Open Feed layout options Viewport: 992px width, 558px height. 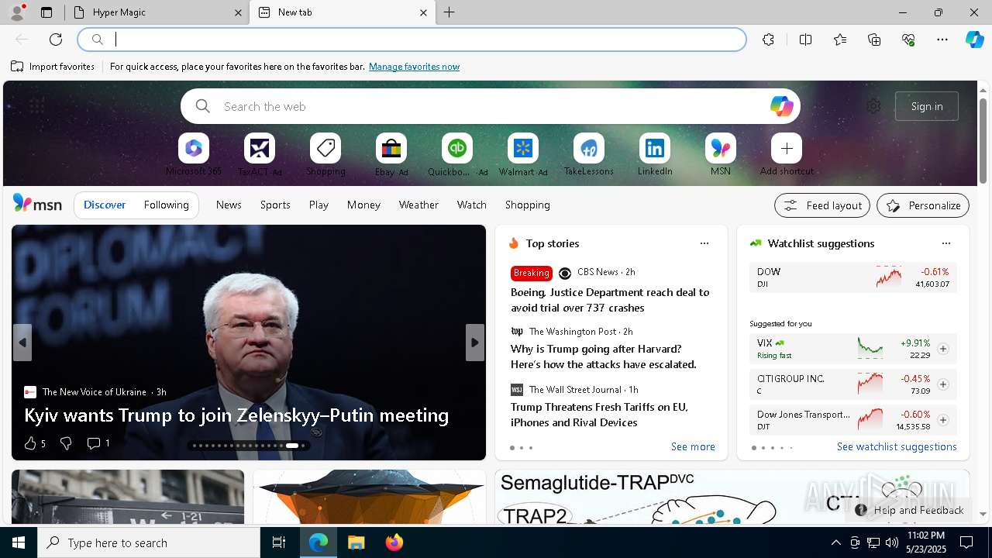point(822,205)
